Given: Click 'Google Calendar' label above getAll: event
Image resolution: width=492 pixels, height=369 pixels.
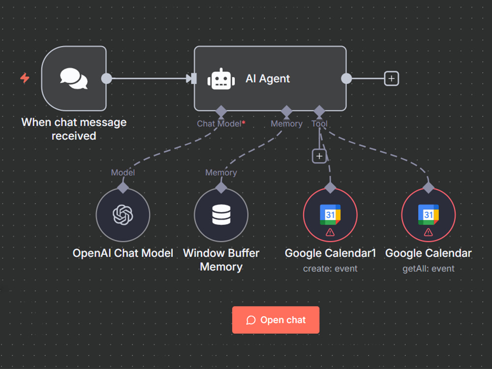Looking at the screenshot, I should click(x=429, y=253).
